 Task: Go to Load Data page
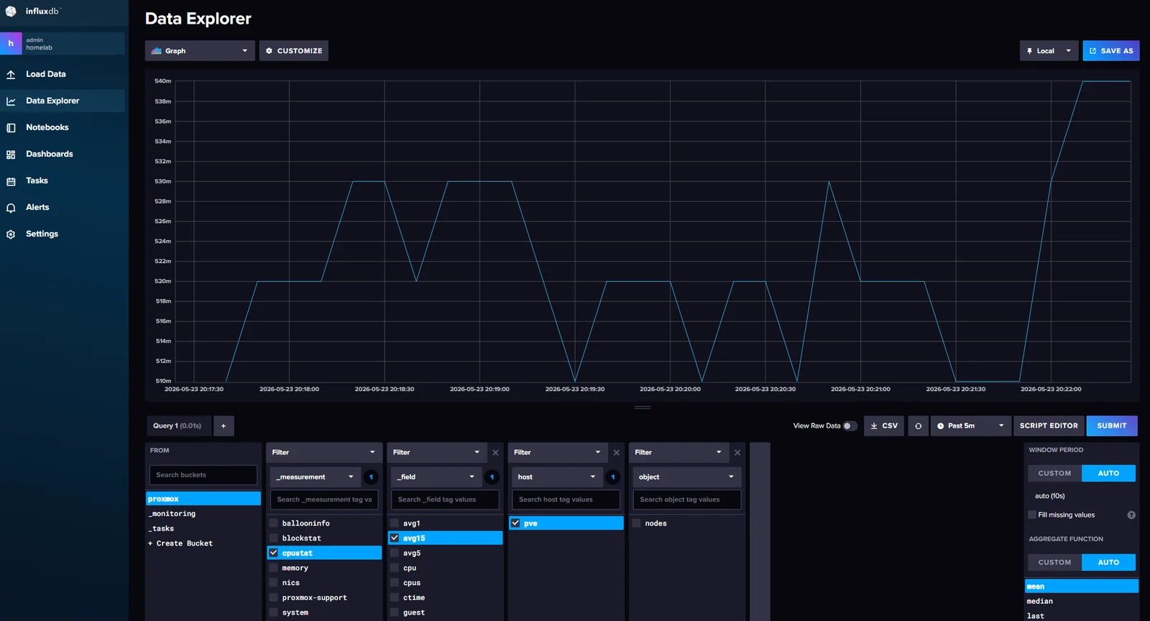tap(46, 74)
